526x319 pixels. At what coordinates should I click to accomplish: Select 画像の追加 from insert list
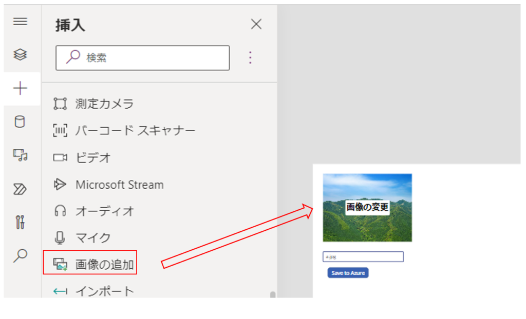[104, 265]
